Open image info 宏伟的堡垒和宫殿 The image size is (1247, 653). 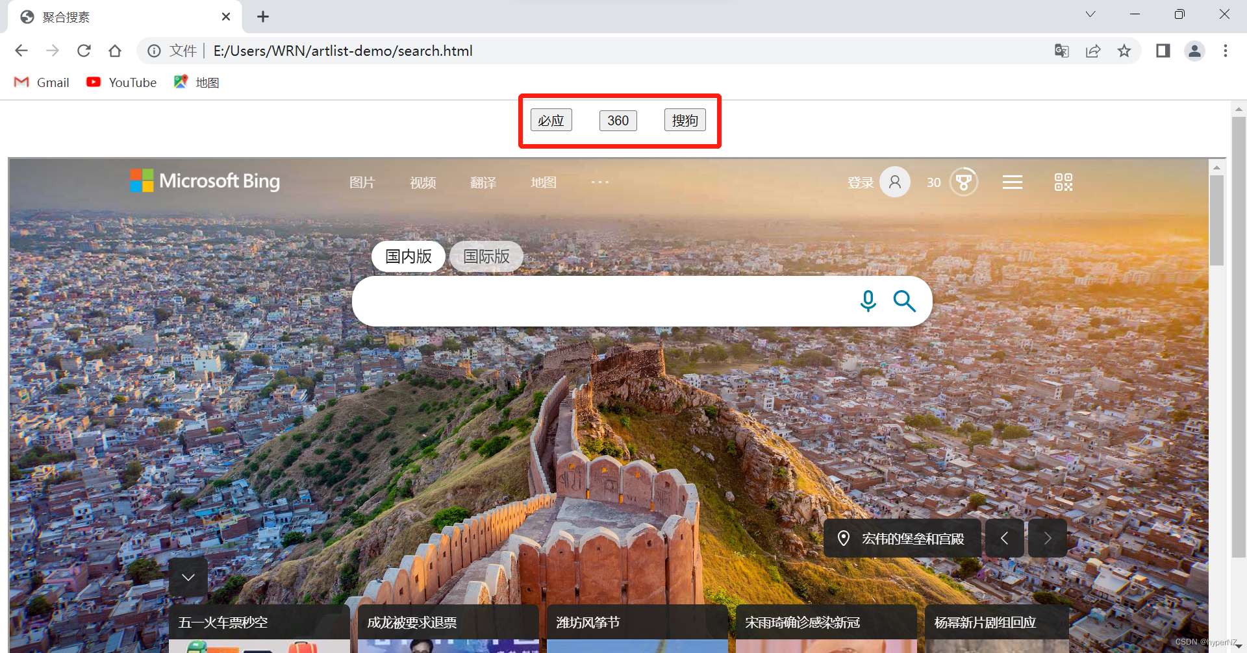(x=903, y=538)
